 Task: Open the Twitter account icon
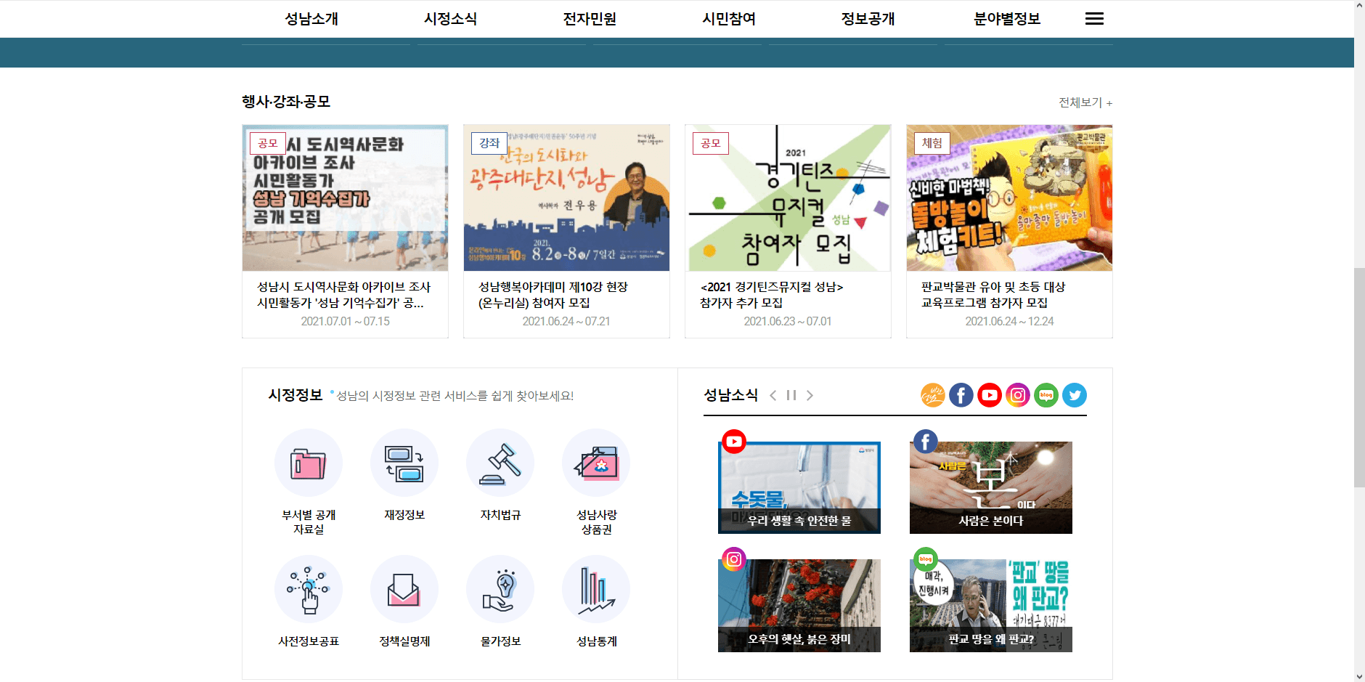click(1075, 395)
